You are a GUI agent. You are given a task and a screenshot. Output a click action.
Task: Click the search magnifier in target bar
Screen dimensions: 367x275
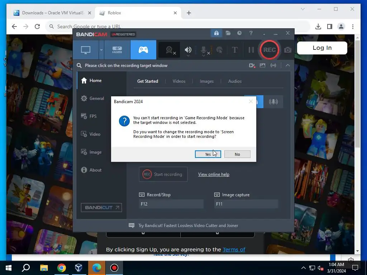79,66
